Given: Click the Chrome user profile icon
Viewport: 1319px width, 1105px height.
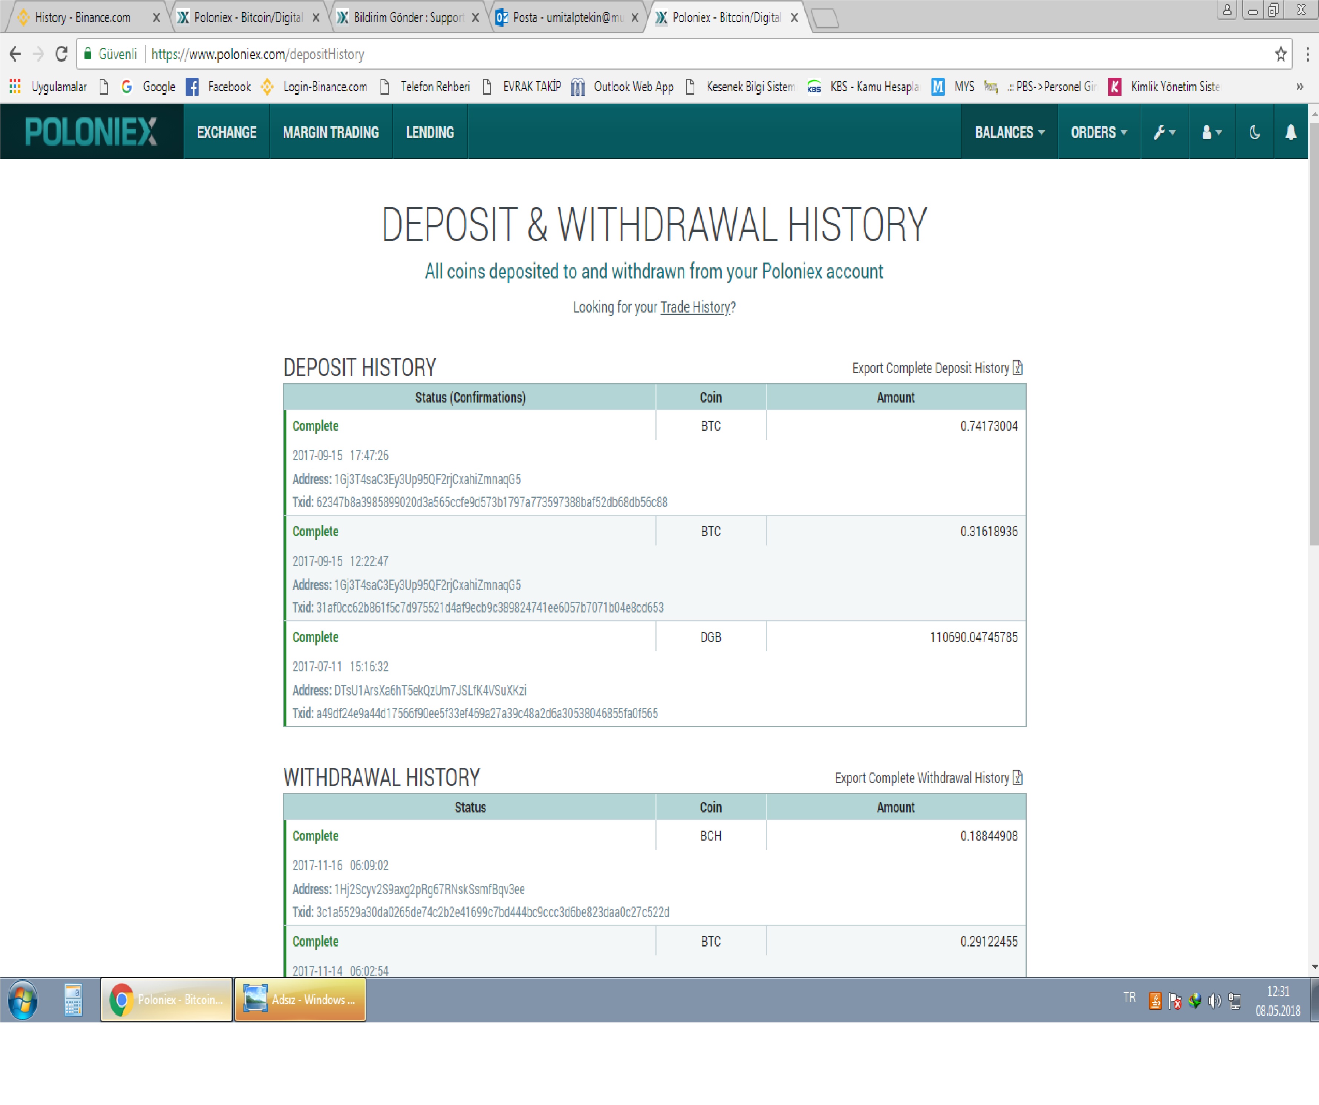Looking at the screenshot, I should 1227,10.
